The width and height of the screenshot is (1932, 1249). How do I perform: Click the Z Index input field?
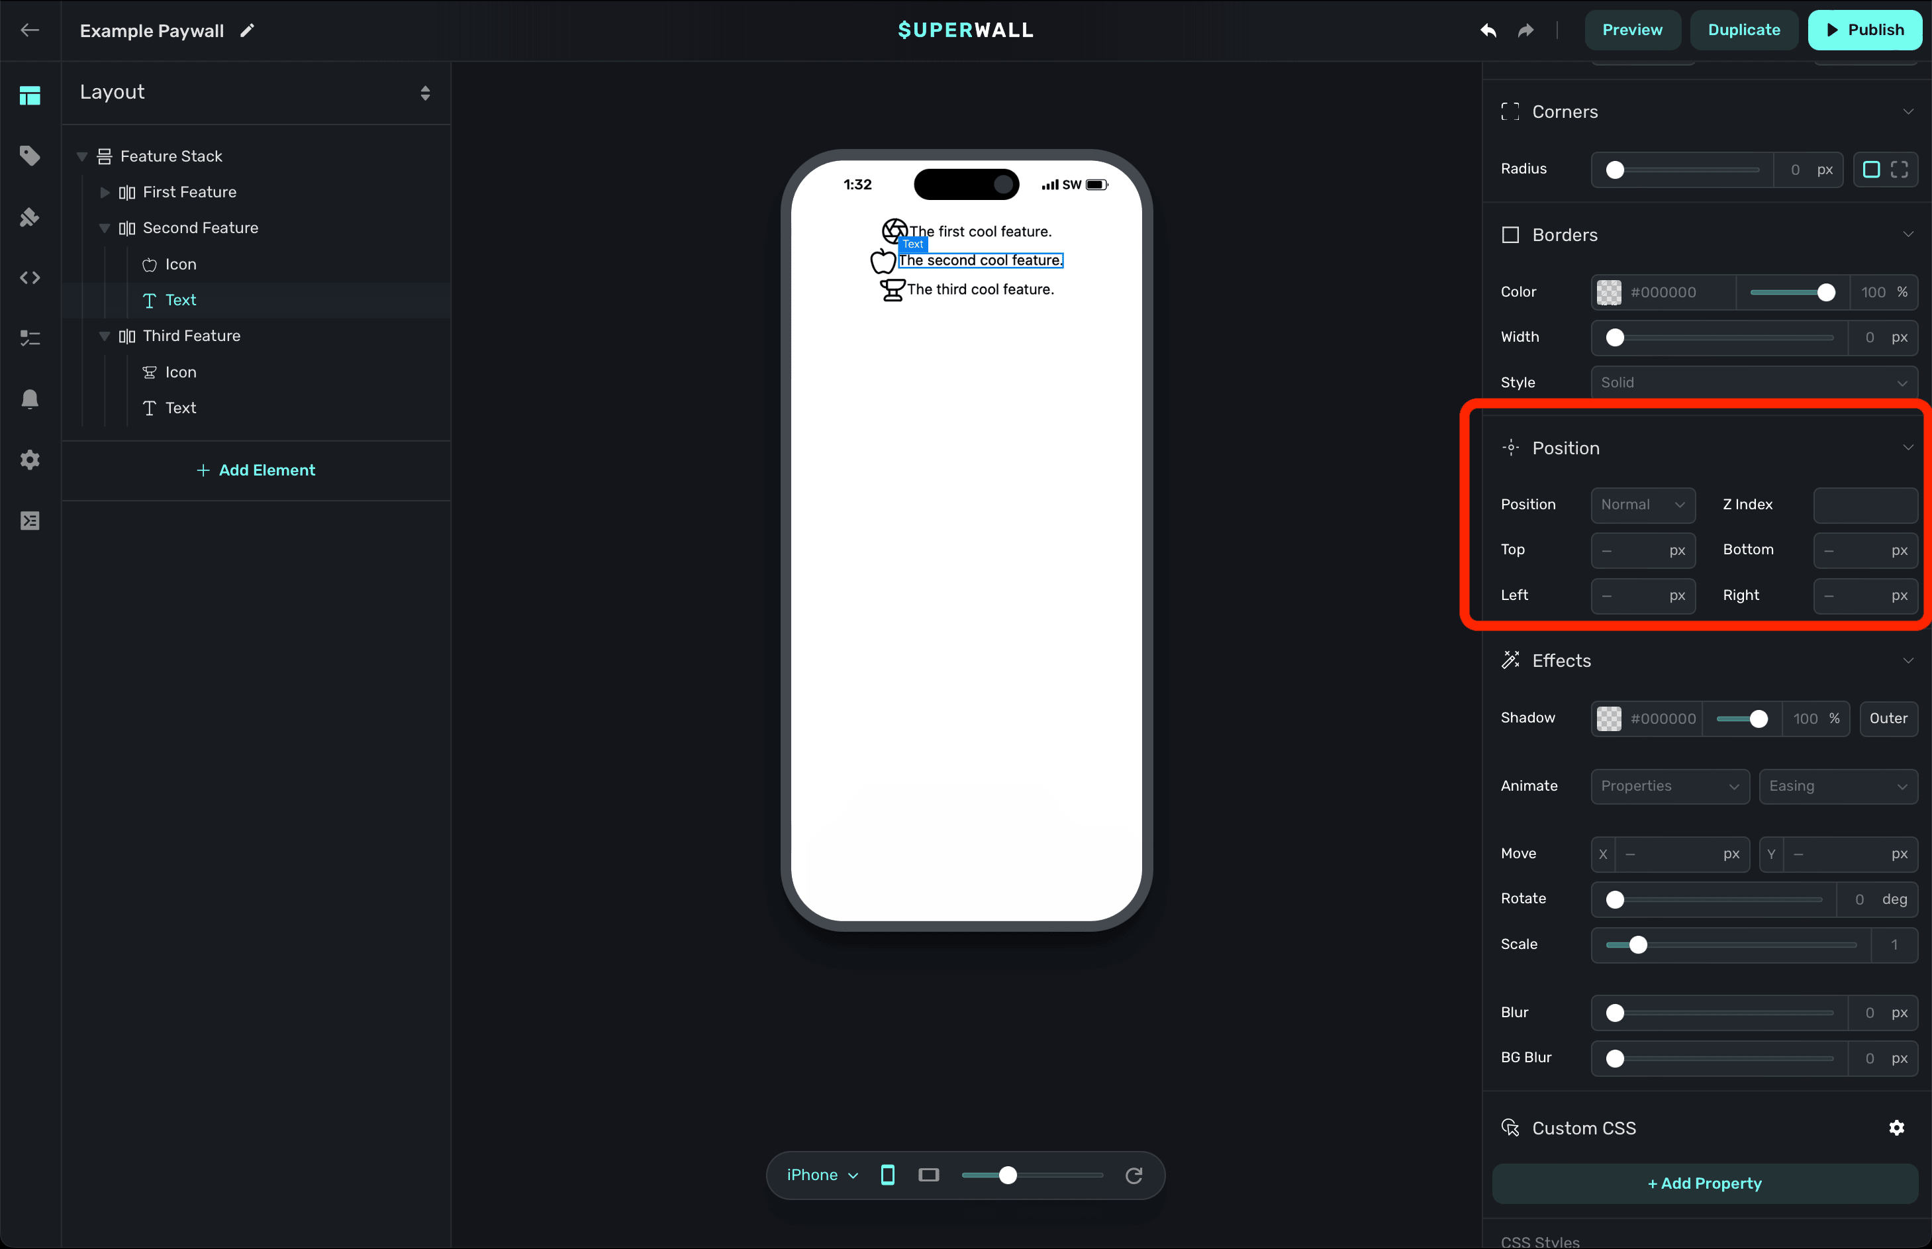click(1864, 505)
